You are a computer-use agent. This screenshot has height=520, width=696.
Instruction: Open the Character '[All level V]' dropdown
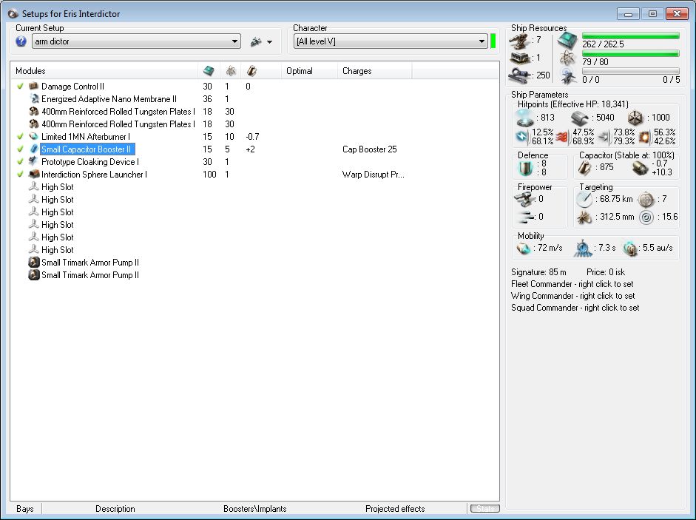pos(391,41)
